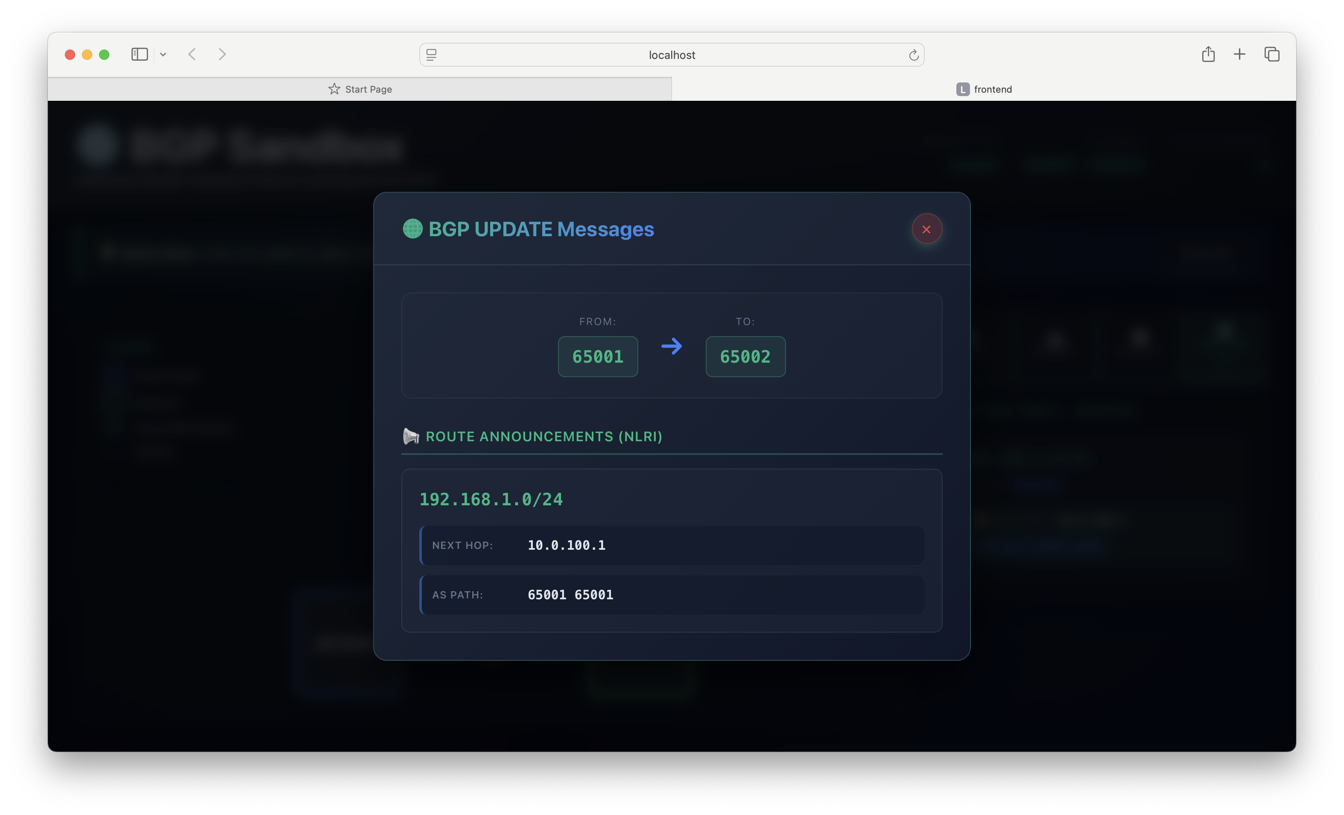This screenshot has height=815, width=1344.
Task: Click the localhost address field
Action: 672,55
